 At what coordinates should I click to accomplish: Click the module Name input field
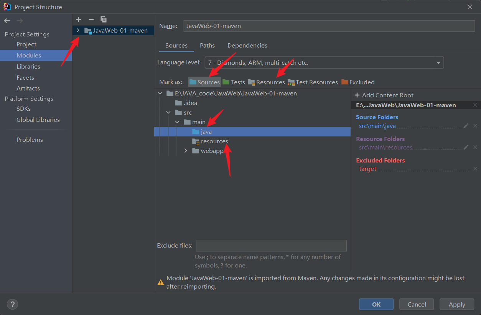coord(329,26)
